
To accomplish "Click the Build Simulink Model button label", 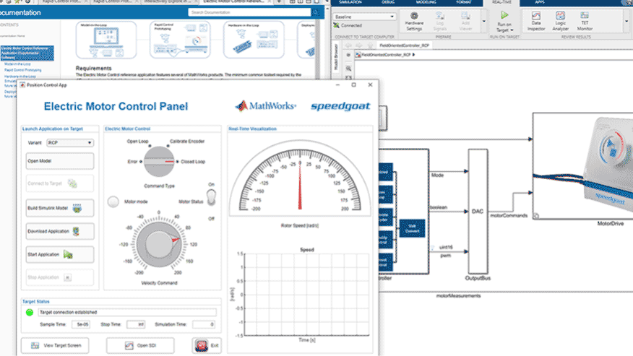I will click(x=48, y=208).
